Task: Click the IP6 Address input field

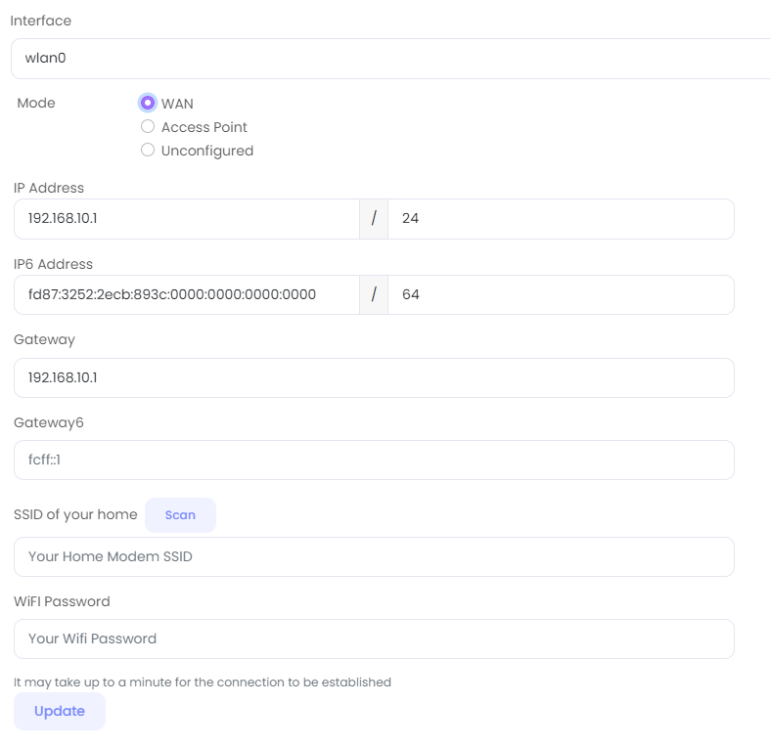Action: click(x=186, y=294)
